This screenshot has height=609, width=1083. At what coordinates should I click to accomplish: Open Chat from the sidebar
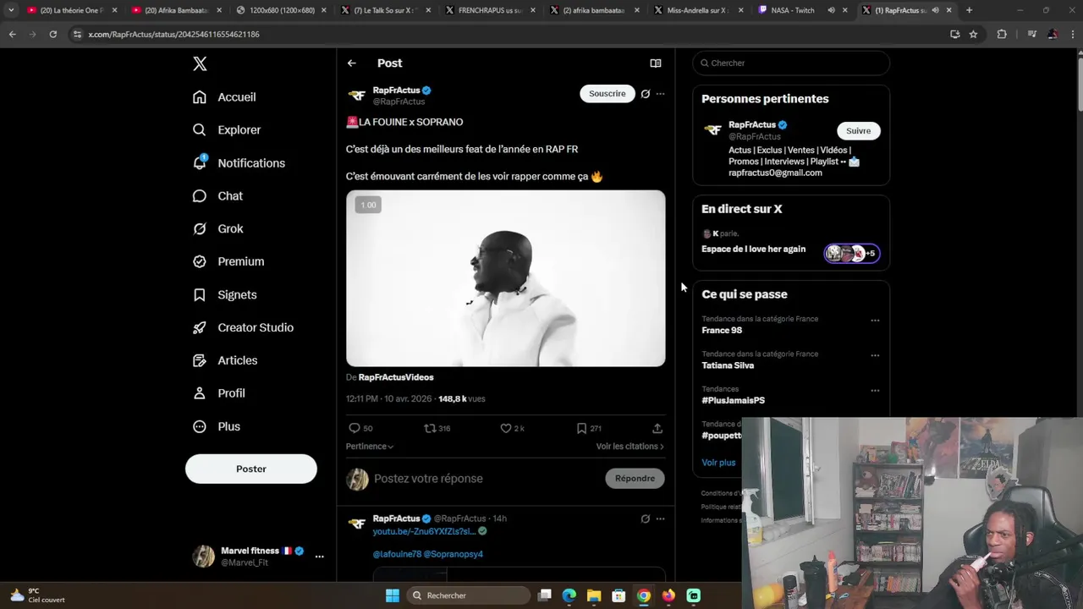tap(217, 196)
